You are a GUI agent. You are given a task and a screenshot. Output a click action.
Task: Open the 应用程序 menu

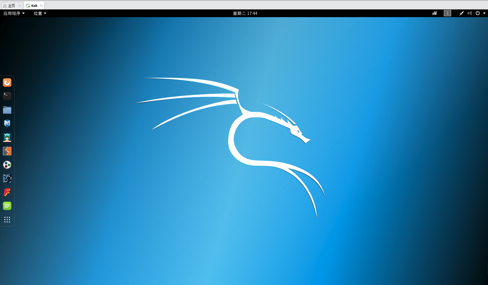click(x=14, y=13)
